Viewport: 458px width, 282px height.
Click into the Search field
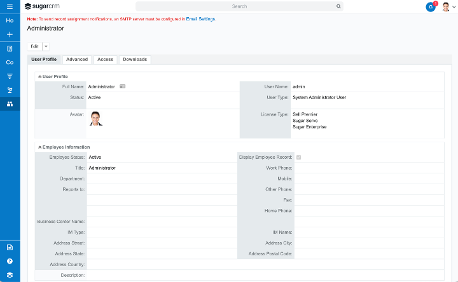coord(239,6)
